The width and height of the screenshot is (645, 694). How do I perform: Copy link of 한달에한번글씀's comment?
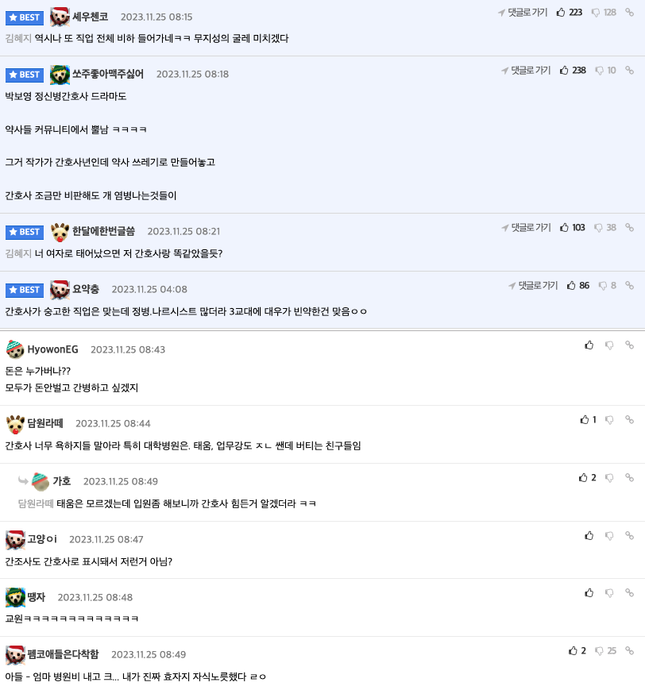pos(629,228)
